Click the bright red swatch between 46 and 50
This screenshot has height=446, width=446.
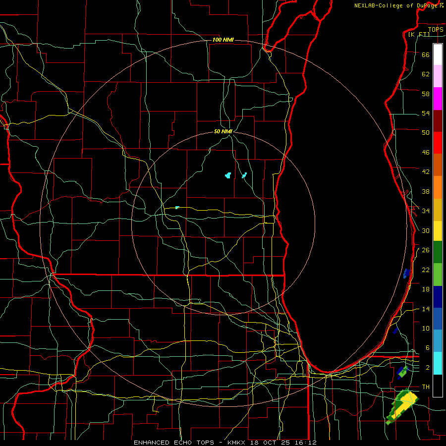(x=438, y=143)
